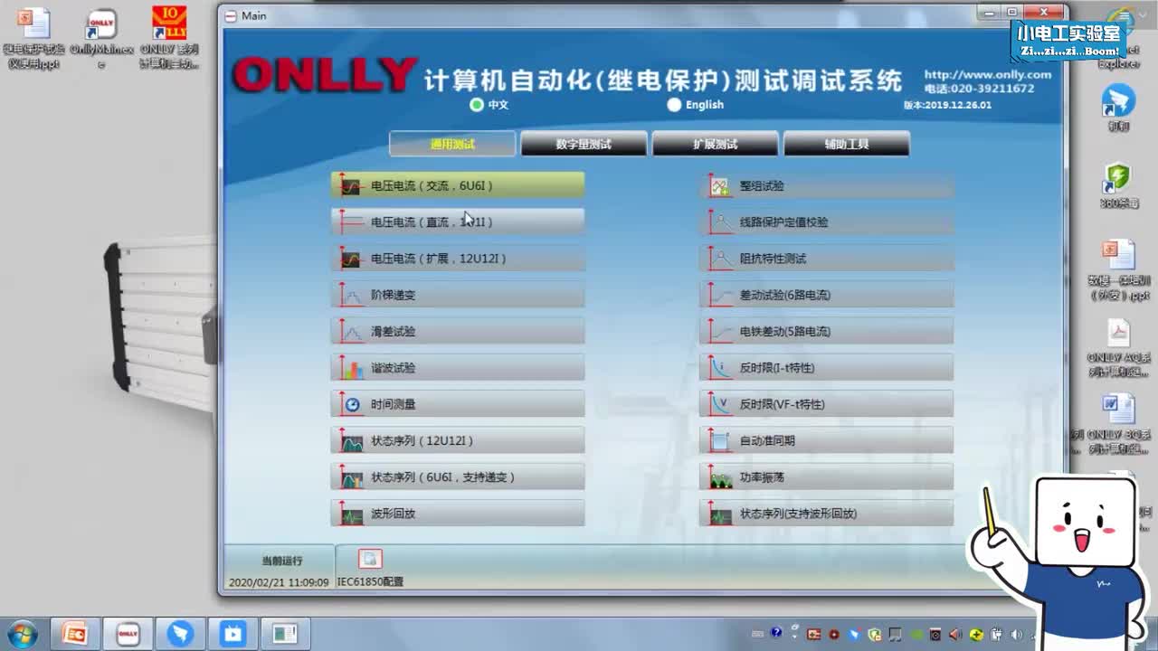
Task: Click the 谐波试验 bar chart icon
Action: pyautogui.click(x=350, y=368)
